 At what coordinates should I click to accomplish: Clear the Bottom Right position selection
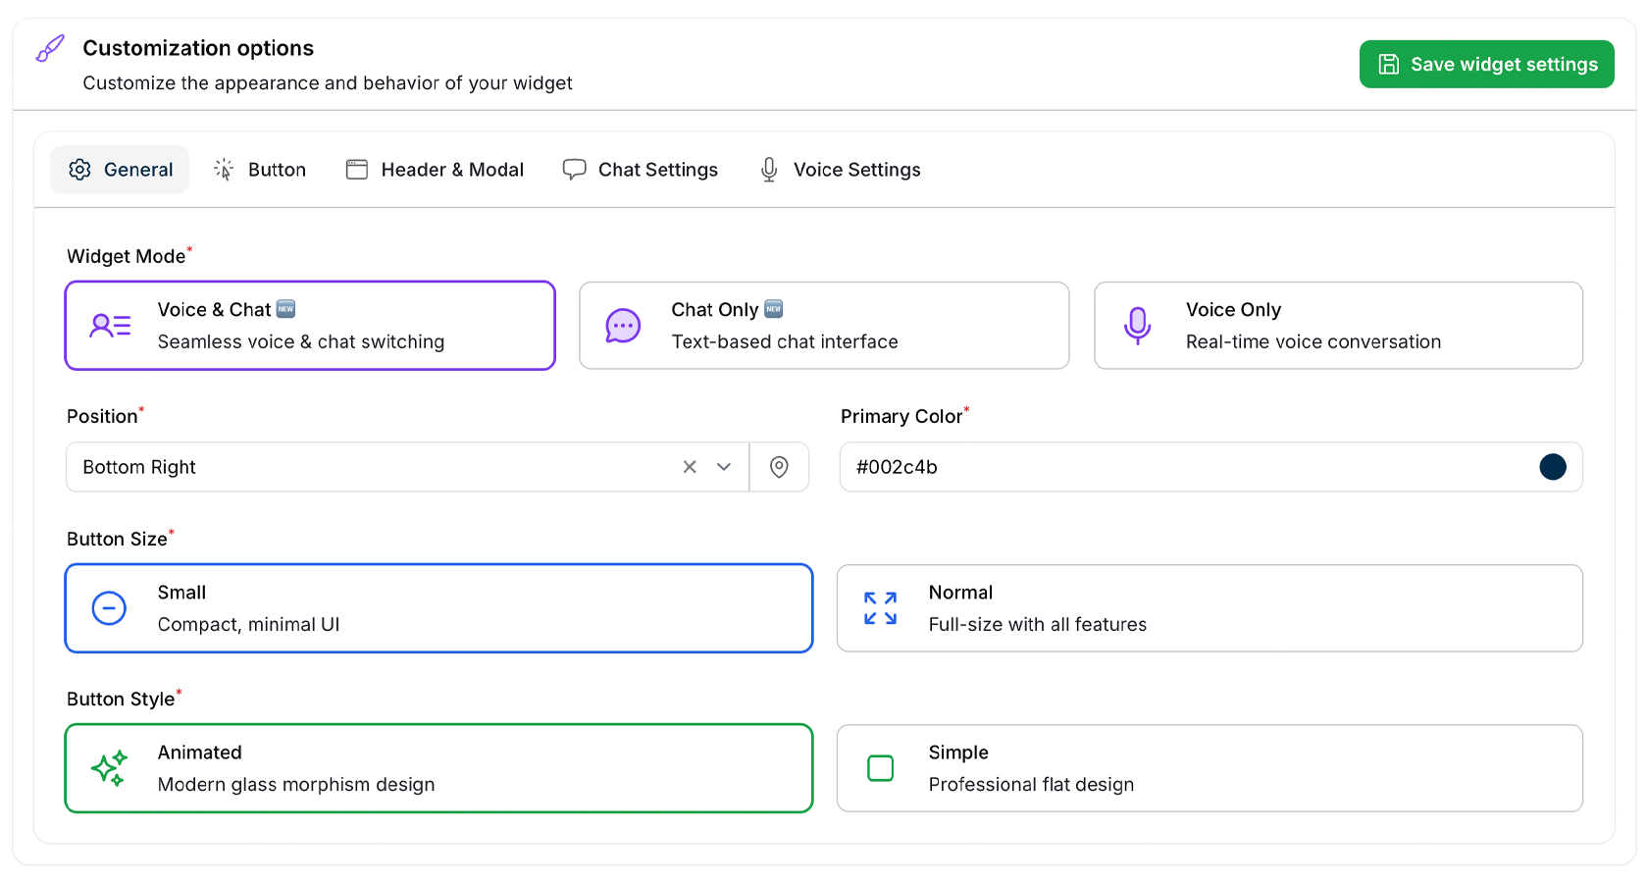[690, 467]
